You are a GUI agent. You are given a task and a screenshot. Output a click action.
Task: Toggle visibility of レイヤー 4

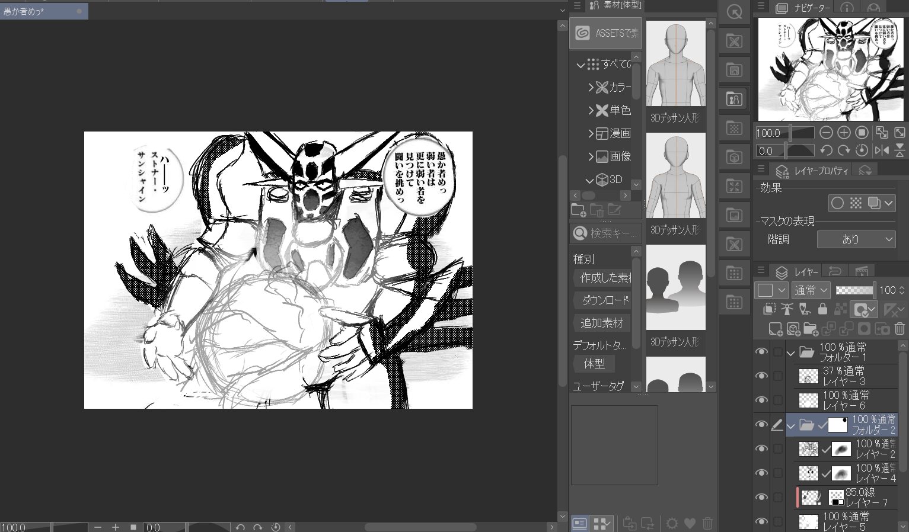click(761, 473)
